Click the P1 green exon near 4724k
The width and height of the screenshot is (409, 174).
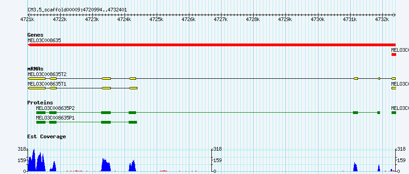tap(133, 122)
